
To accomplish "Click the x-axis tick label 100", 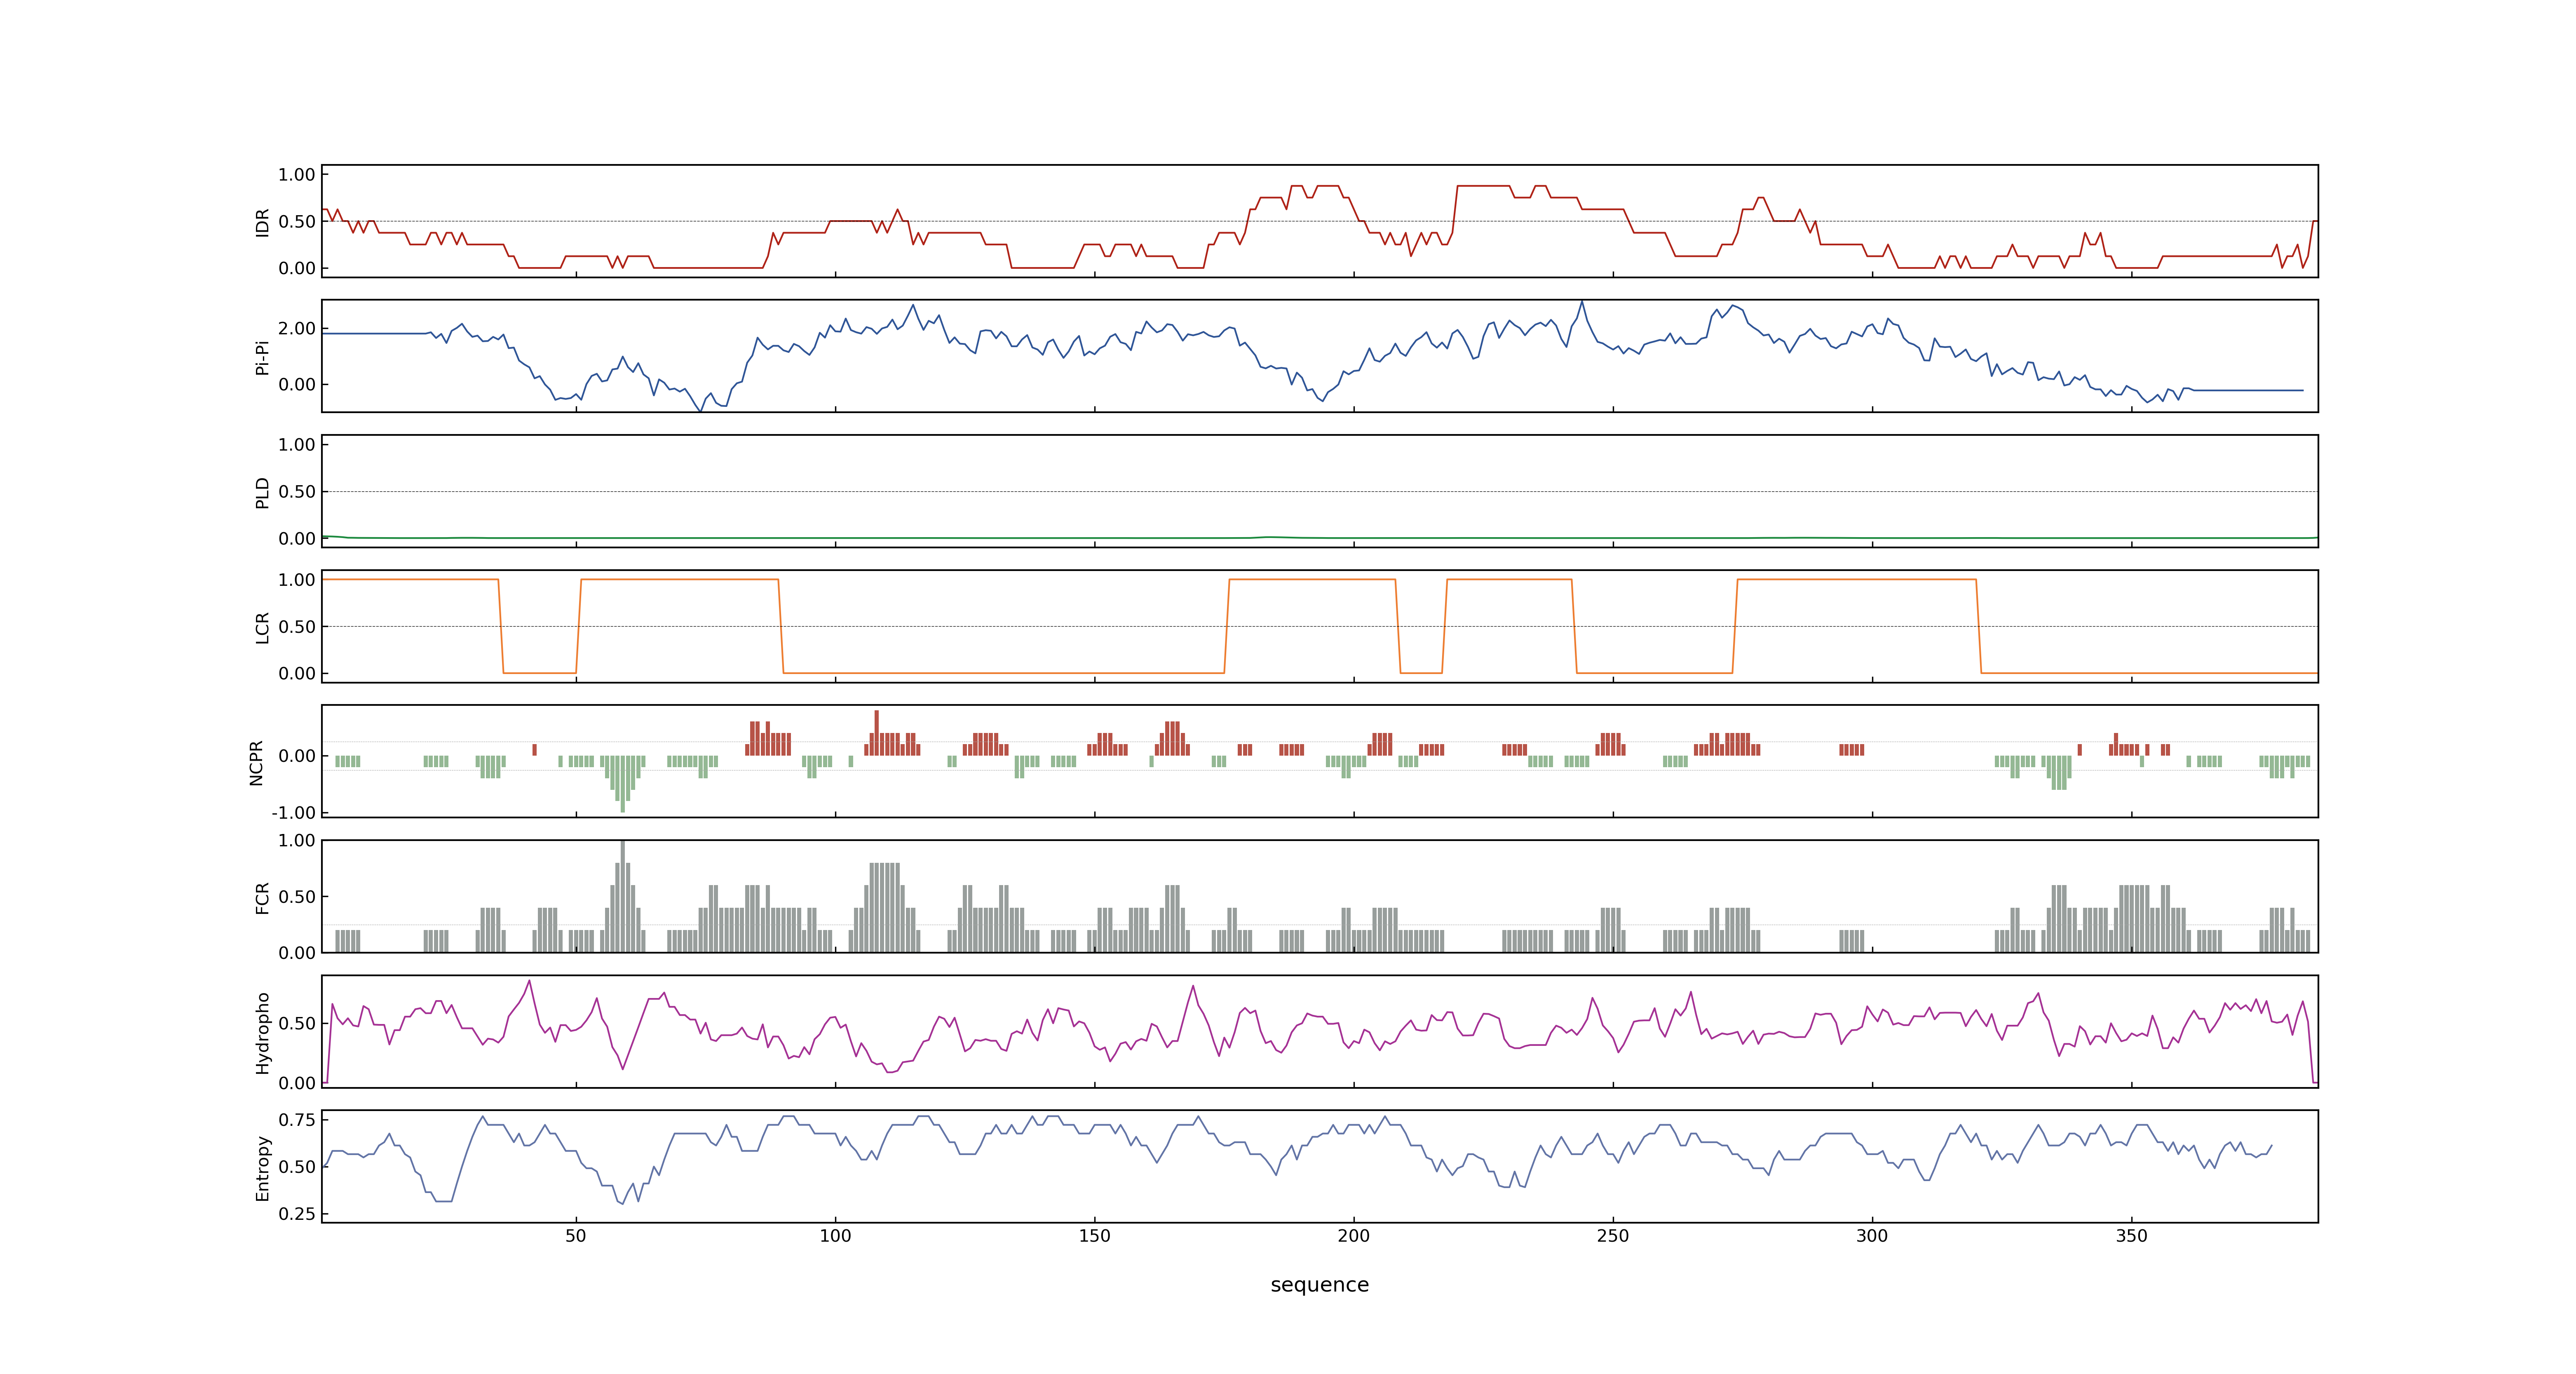I will (835, 1236).
